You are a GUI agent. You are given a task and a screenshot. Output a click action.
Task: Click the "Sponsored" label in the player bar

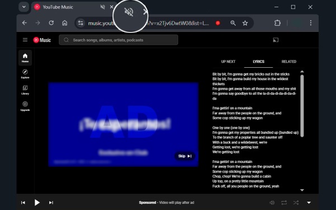coord(147,203)
